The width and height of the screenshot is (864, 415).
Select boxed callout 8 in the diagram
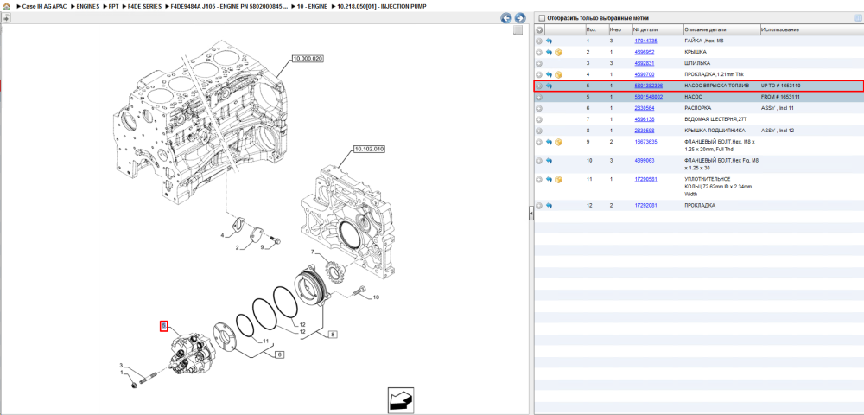[x=334, y=334]
